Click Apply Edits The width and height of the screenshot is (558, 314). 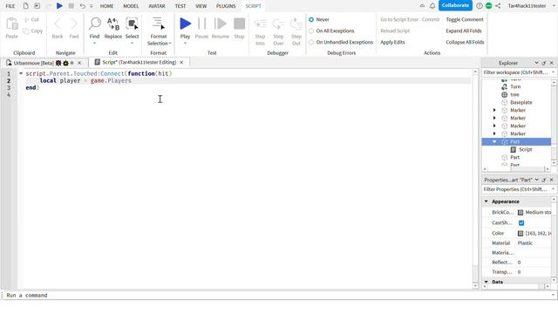coord(392,43)
